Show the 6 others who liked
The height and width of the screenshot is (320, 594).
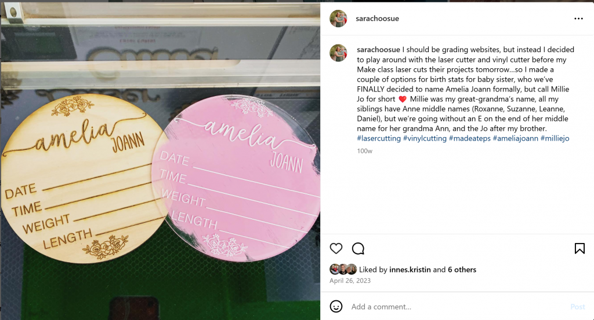click(462, 270)
